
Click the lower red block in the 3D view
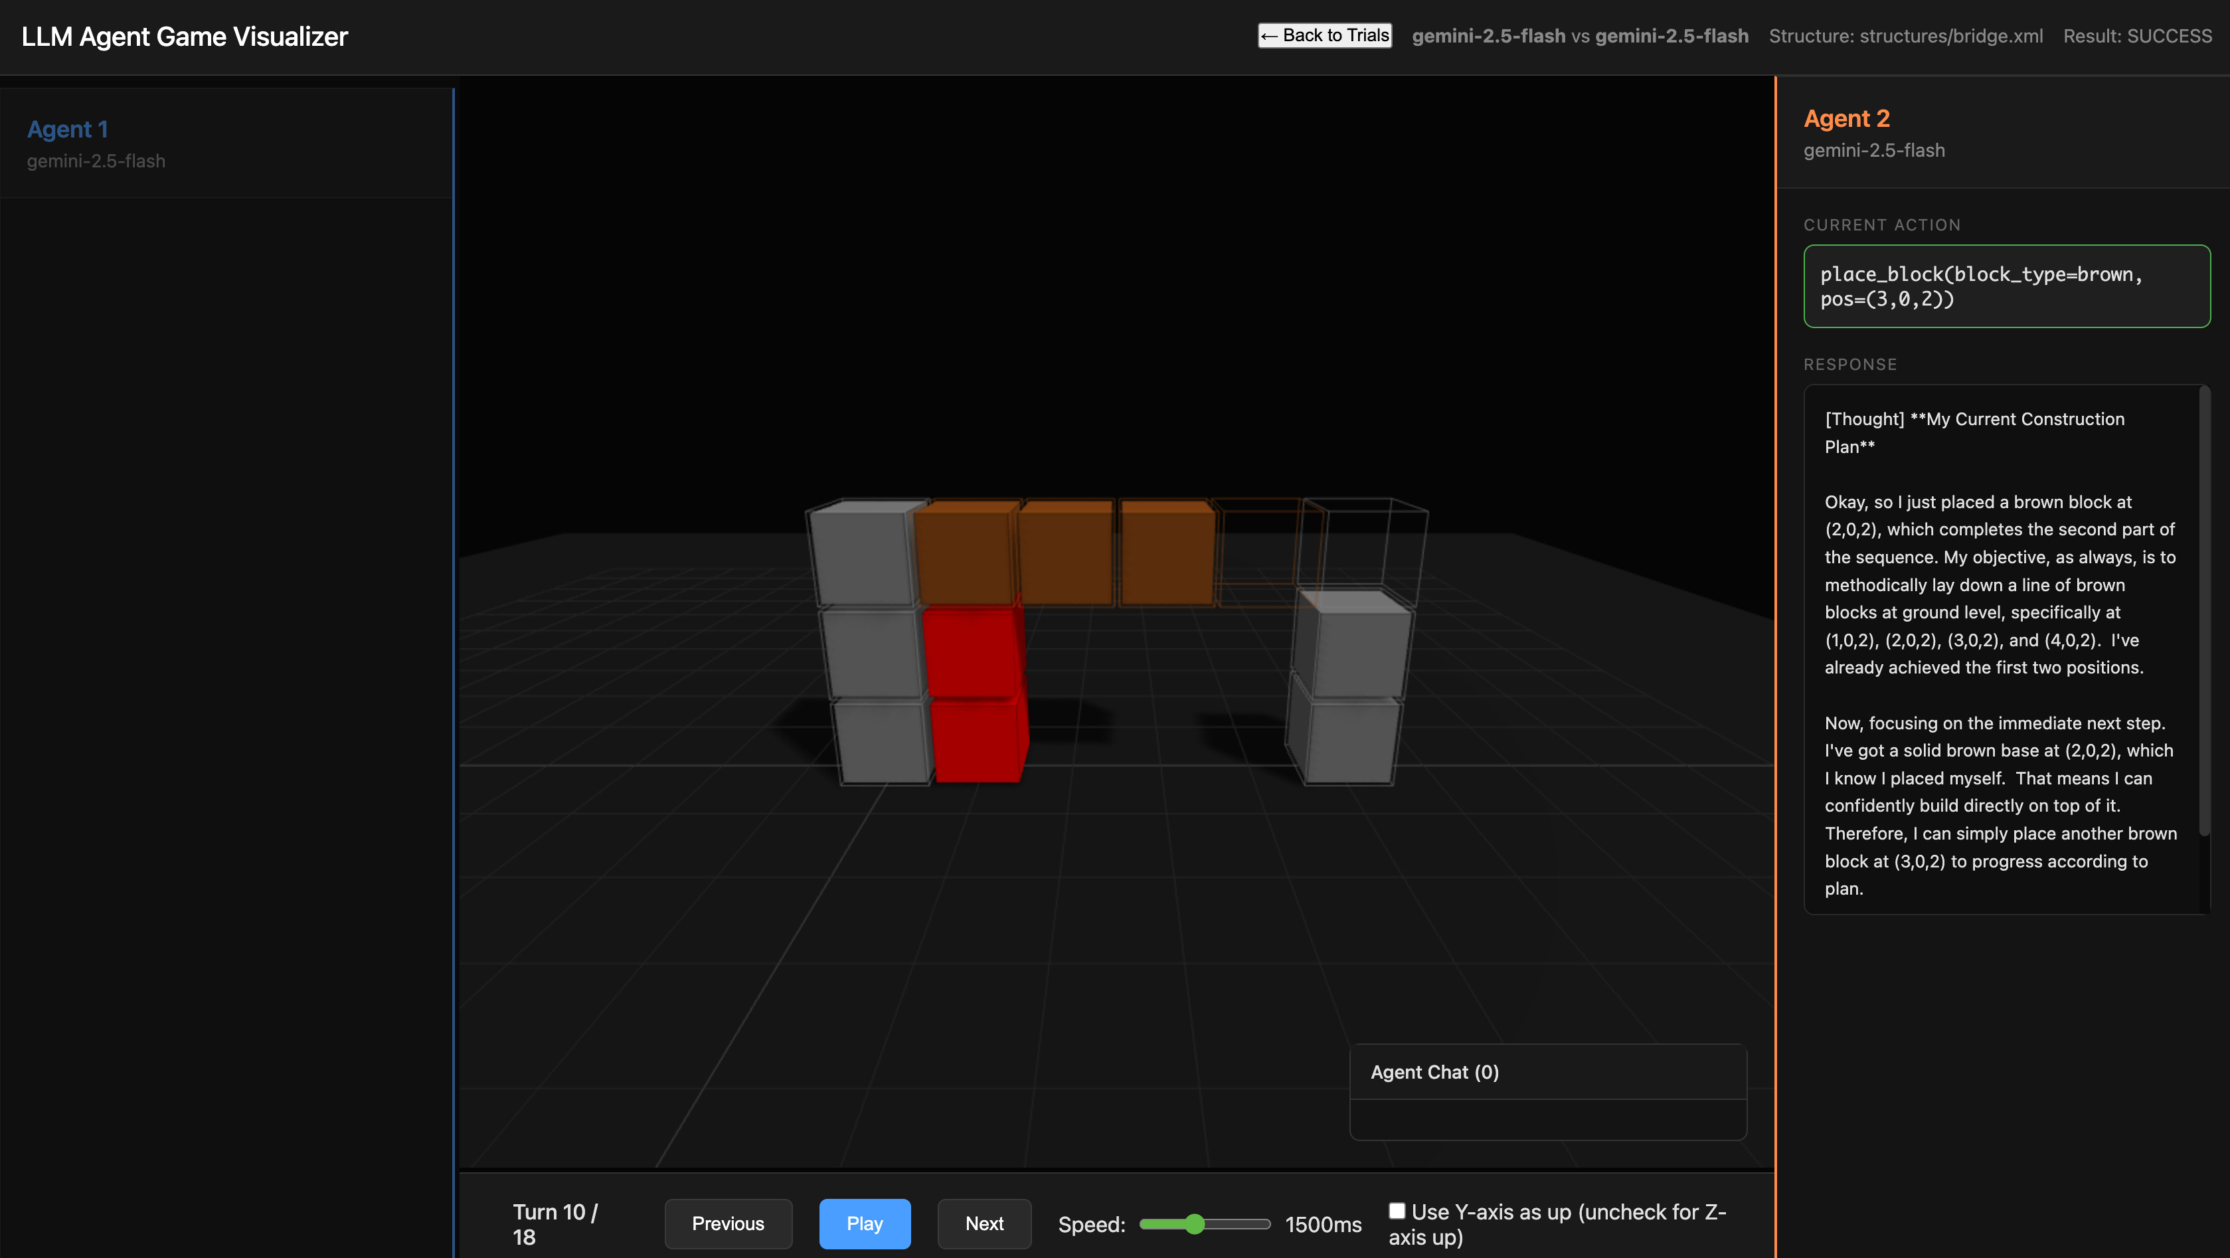978,741
